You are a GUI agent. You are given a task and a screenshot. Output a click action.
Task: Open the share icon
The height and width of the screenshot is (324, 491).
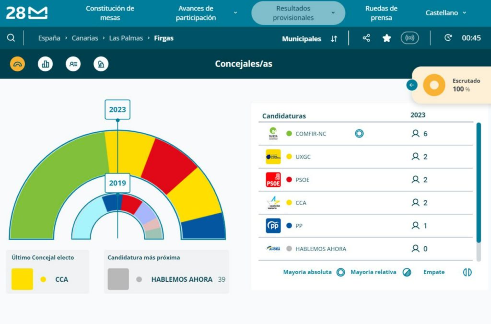(366, 38)
